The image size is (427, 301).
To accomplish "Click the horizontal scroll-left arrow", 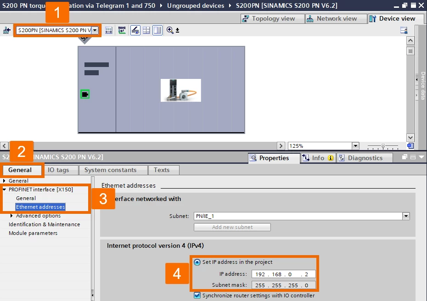I will (x=4, y=146).
